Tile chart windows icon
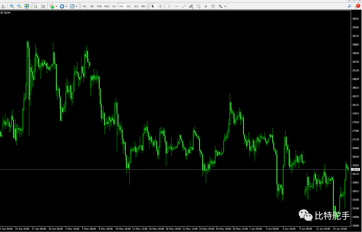This screenshot has width=362, height=232. pos(27,6)
